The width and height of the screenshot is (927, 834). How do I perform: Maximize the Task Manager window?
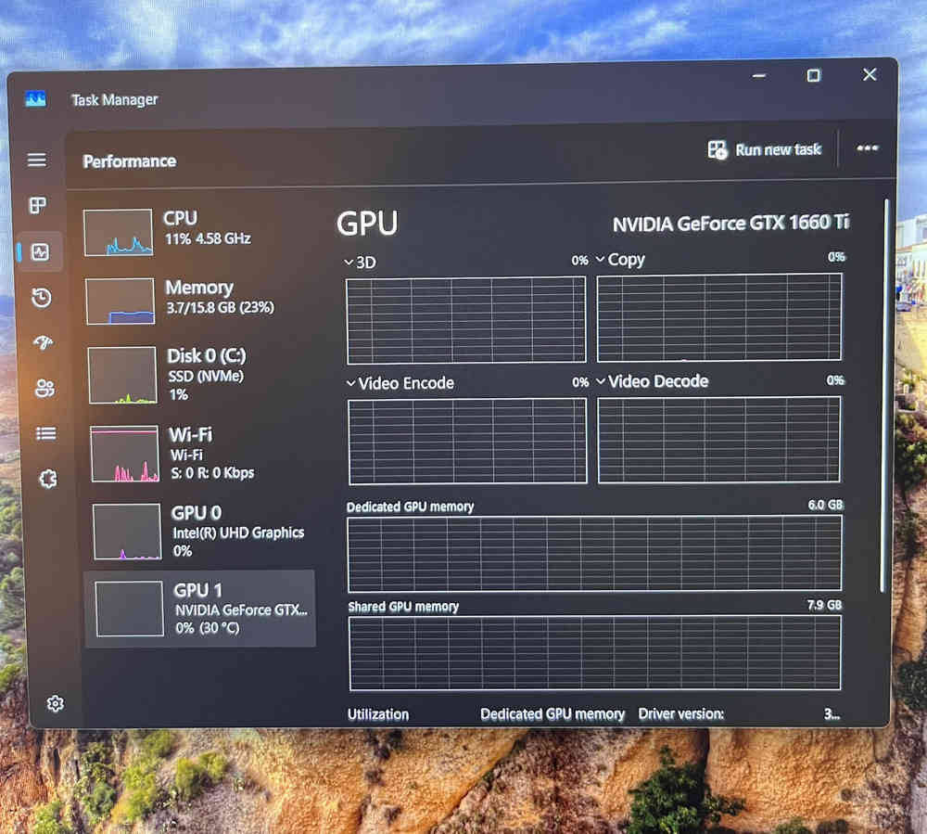coord(814,75)
